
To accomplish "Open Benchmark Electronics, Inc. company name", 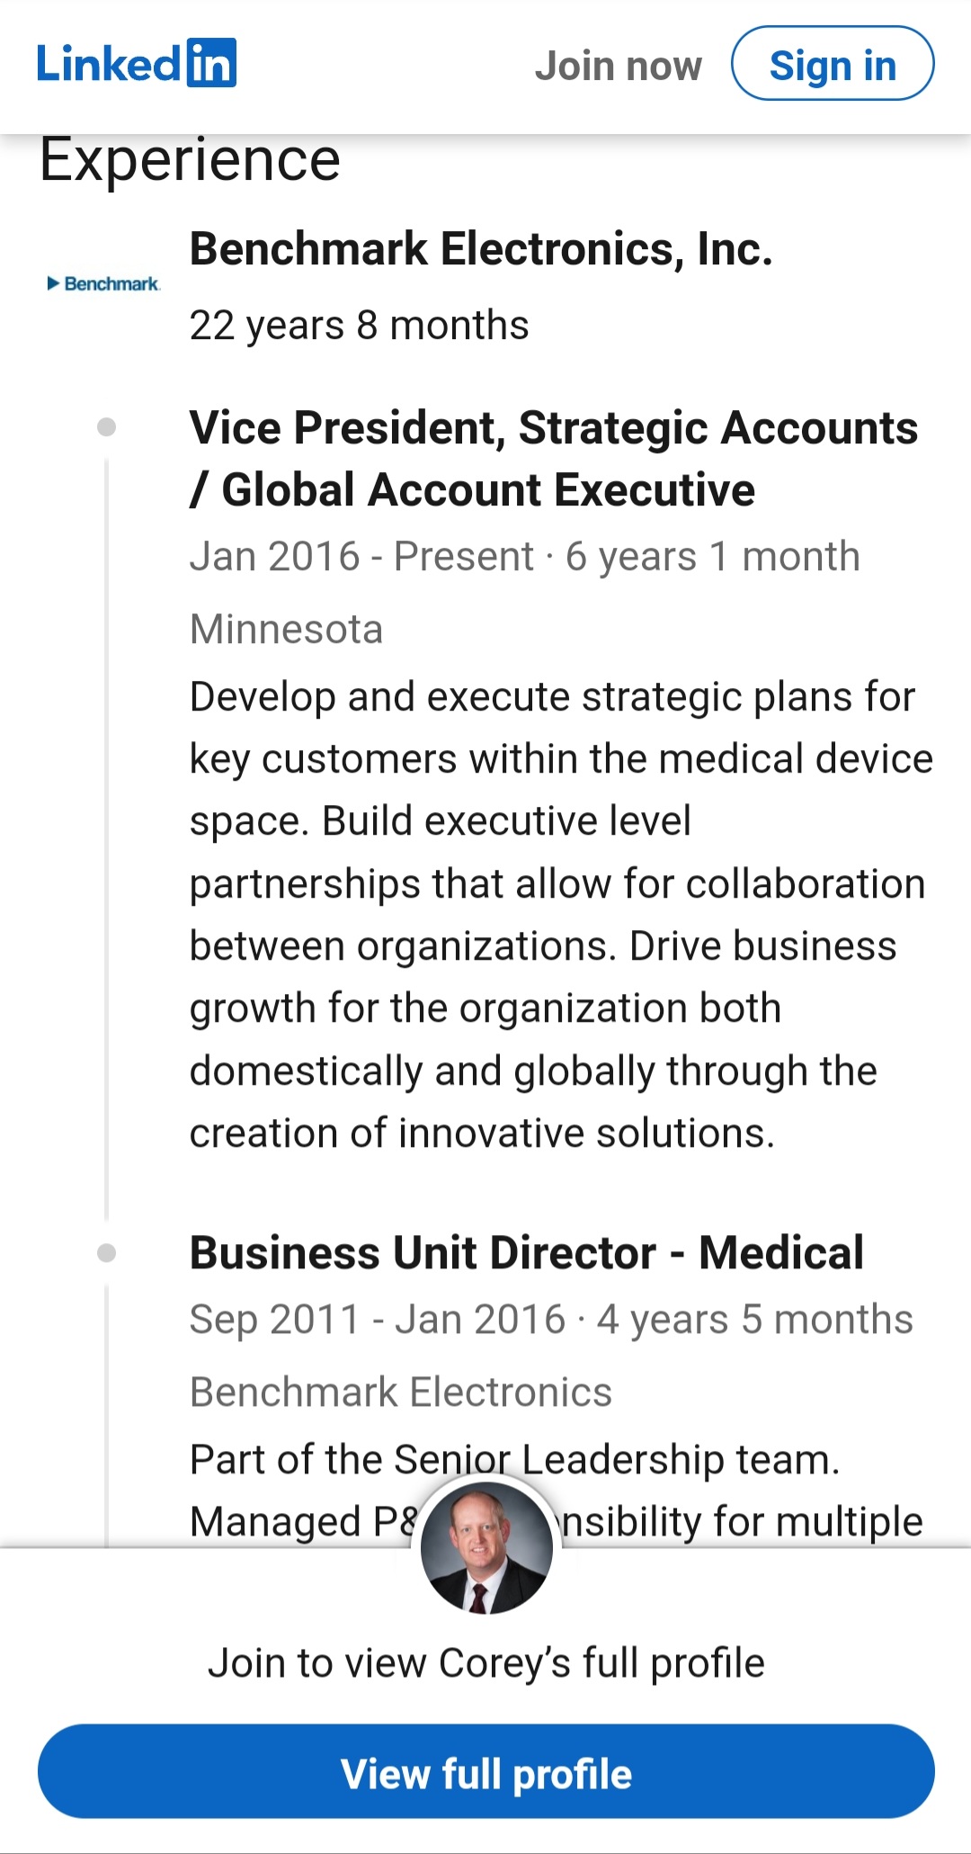I will point(481,249).
